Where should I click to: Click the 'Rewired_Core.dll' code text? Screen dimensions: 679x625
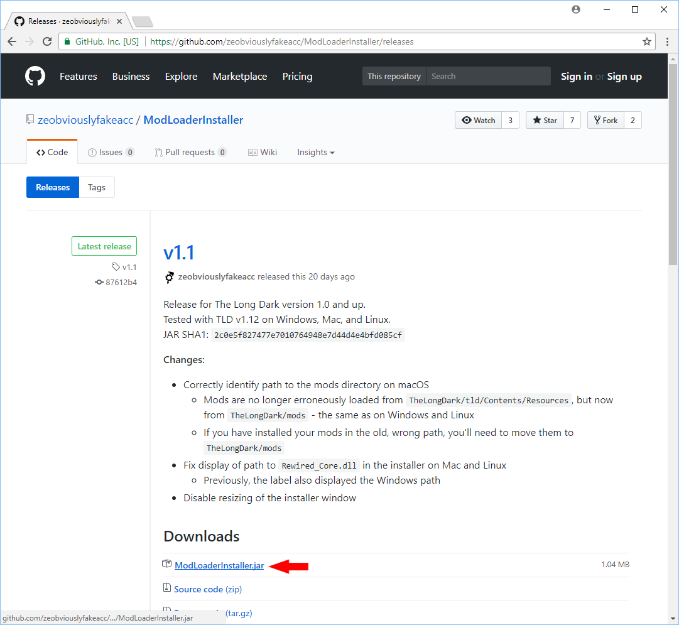pos(319,465)
